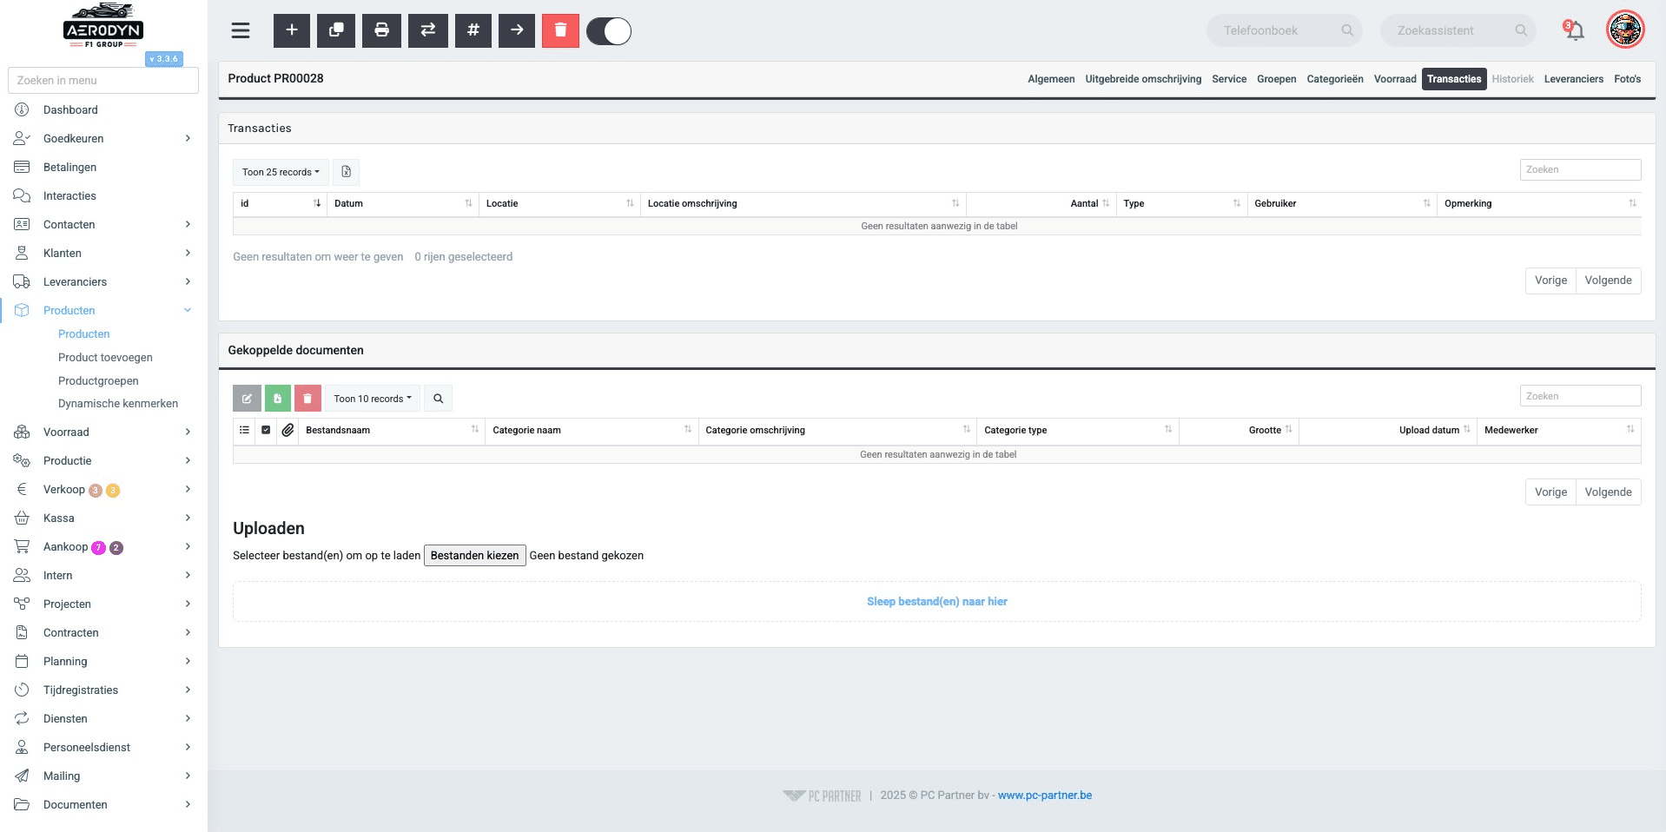Click Volgende in the Transacties table

[x=1608, y=281]
